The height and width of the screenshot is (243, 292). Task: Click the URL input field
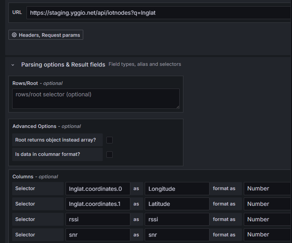[158, 12]
